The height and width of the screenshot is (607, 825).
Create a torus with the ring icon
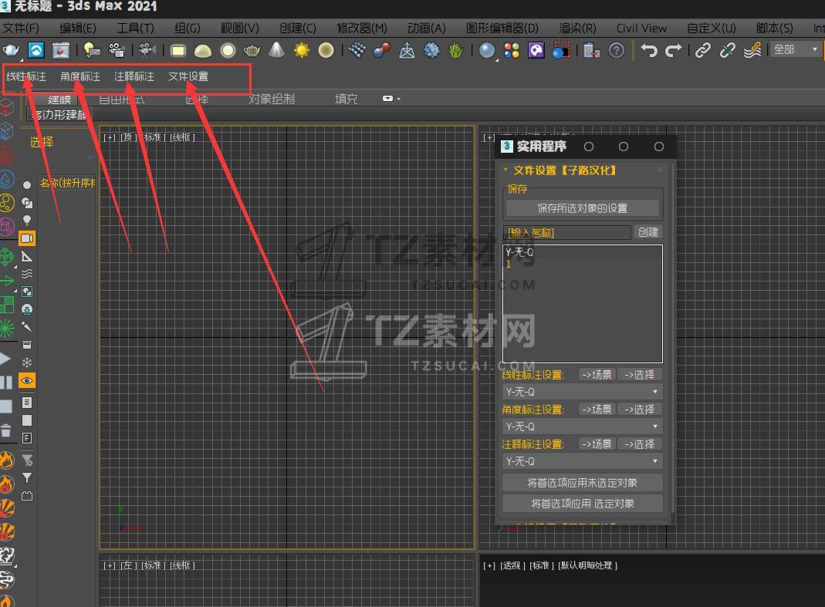click(x=228, y=50)
